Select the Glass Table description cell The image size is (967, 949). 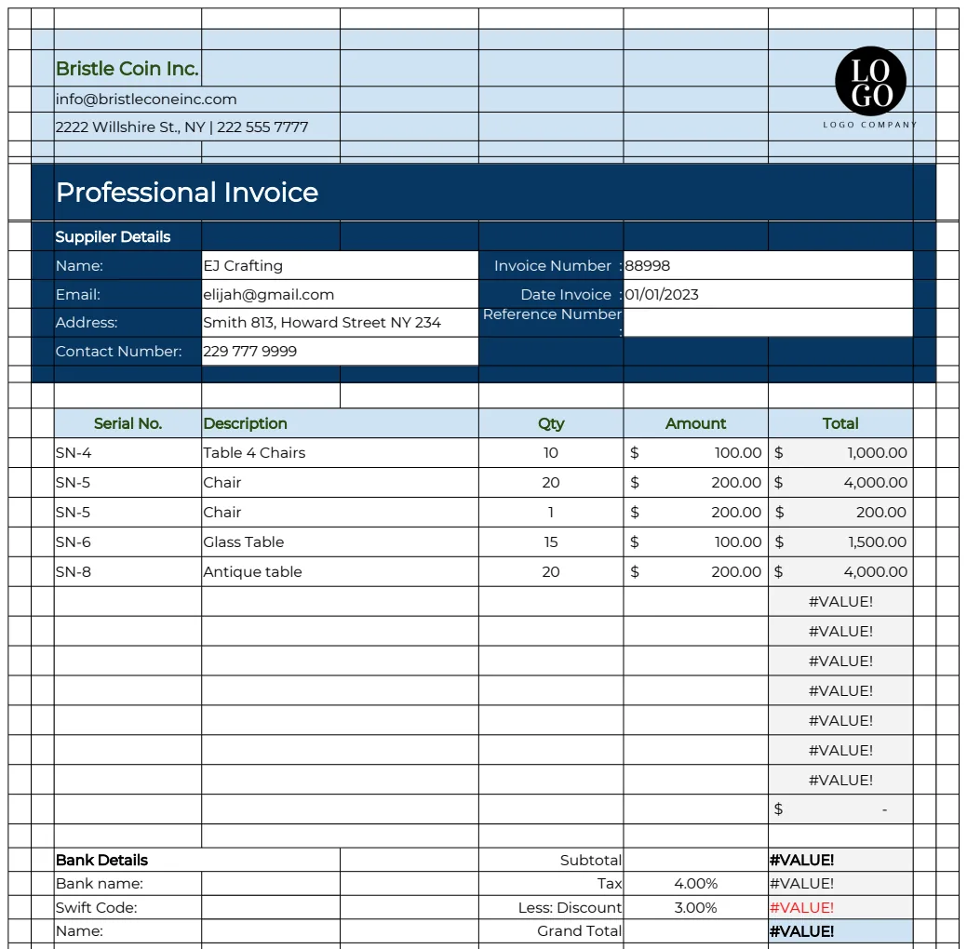340,542
